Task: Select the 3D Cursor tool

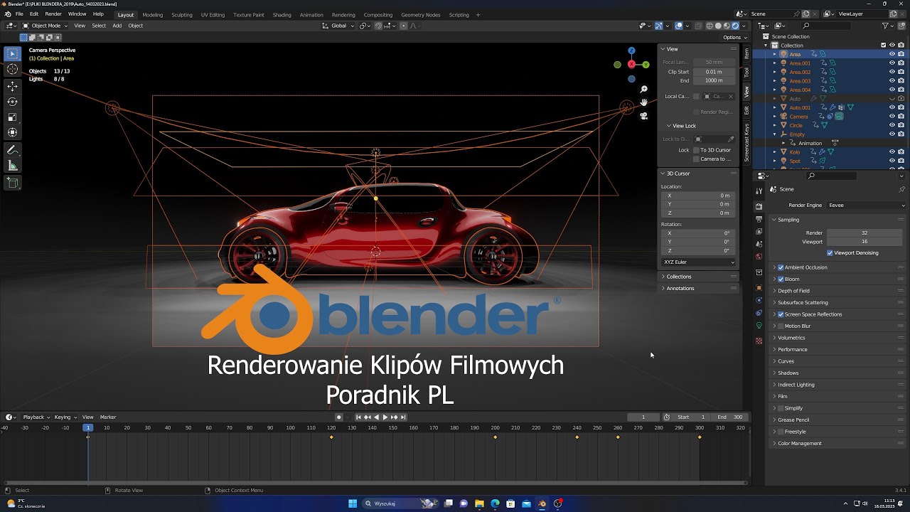Action: [x=13, y=69]
